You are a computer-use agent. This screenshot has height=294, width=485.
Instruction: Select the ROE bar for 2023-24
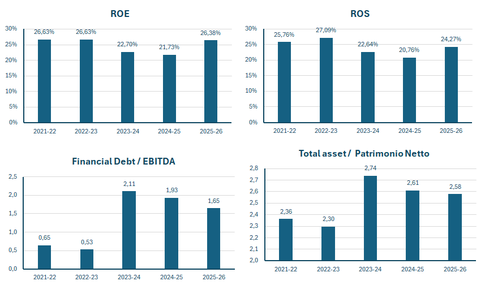coord(127,87)
